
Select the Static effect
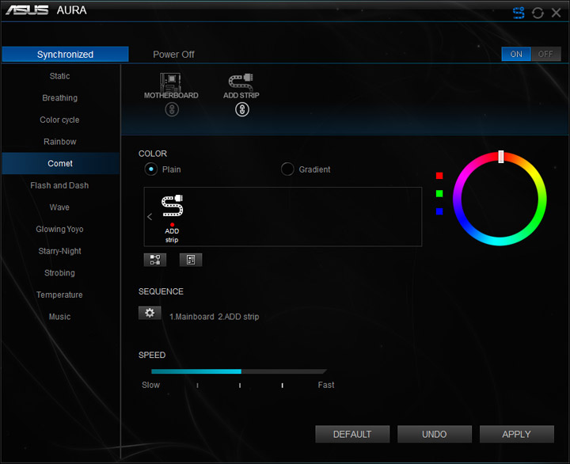(x=60, y=76)
